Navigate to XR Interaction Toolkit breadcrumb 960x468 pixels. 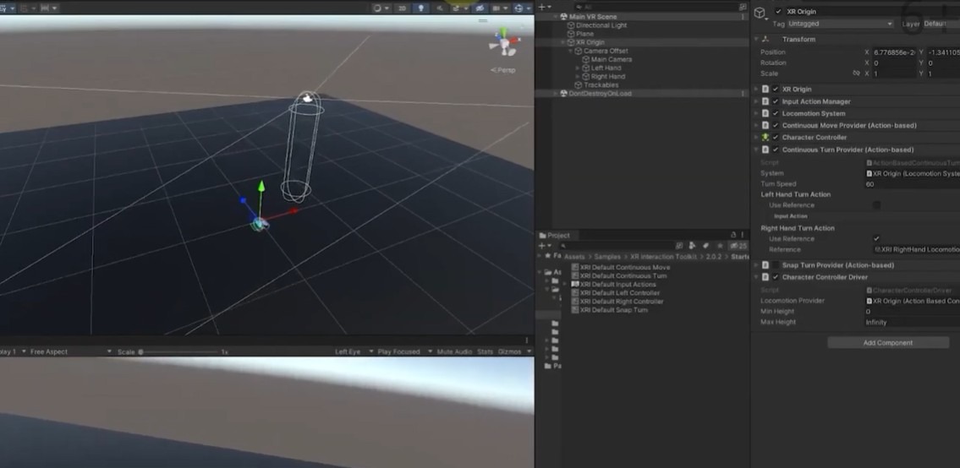coord(664,257)
